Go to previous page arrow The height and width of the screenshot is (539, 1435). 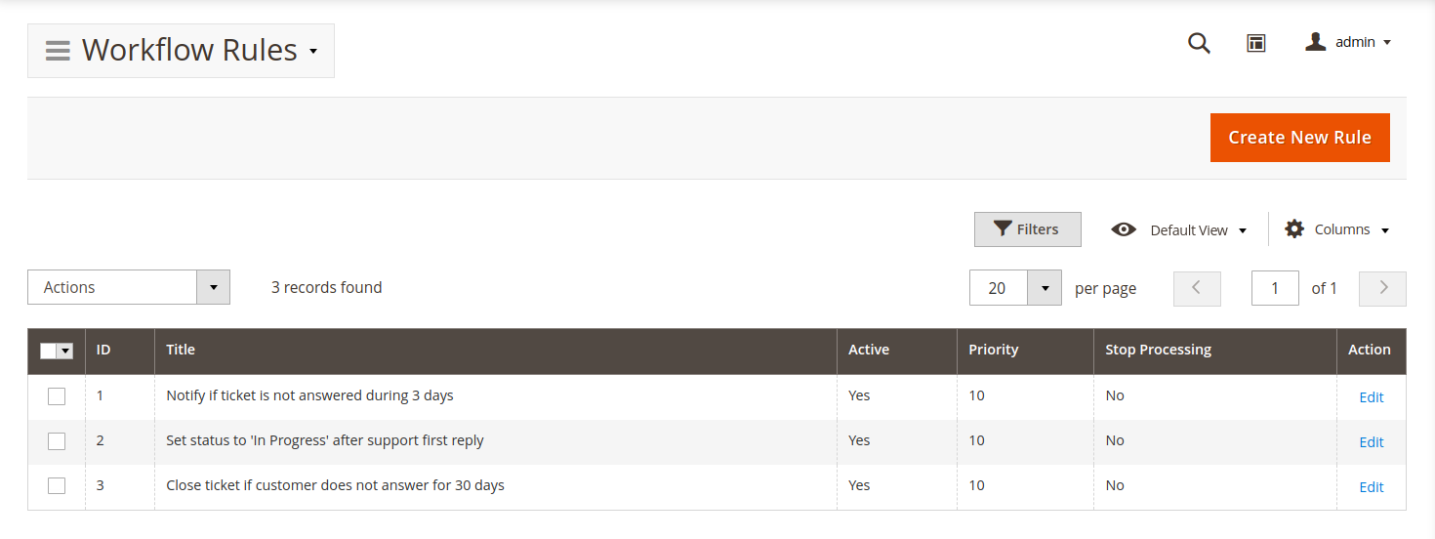1197,288
